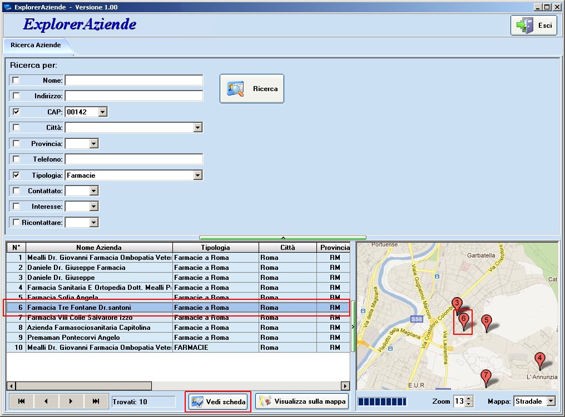
Task: Click the splitter arrow between table and map
Action: point(353,326)
